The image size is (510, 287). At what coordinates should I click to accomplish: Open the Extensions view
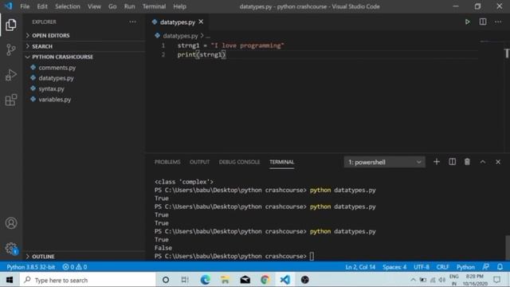tap(10, 100)
